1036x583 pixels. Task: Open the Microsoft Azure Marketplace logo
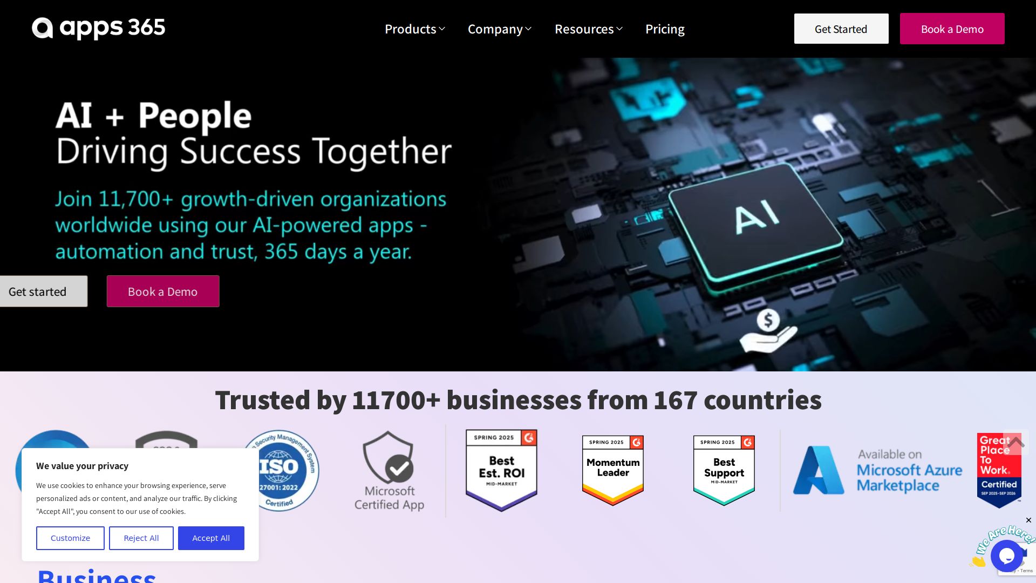click(877, 470)
